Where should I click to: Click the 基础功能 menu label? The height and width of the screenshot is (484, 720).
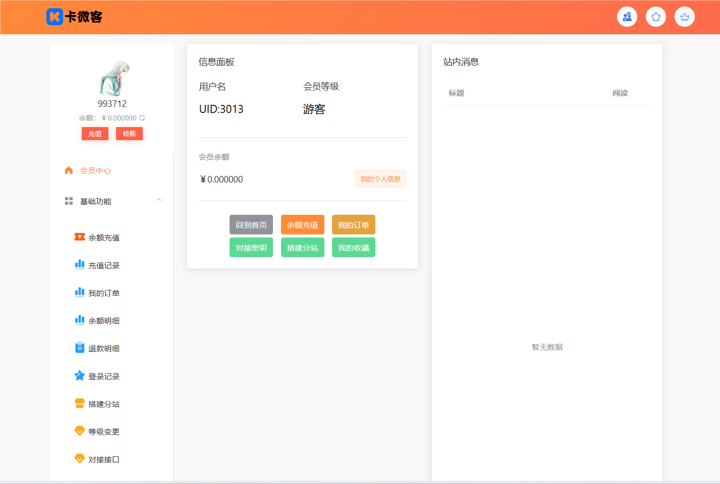pyautogui.click(x=96, y=201)
